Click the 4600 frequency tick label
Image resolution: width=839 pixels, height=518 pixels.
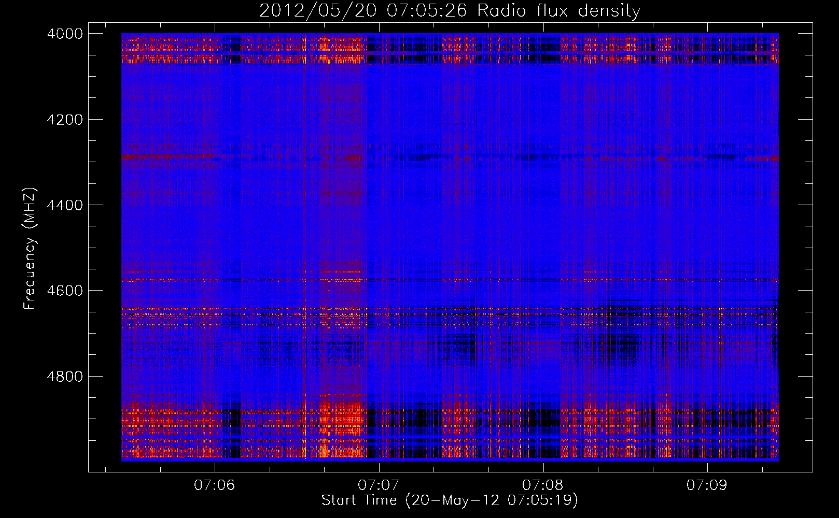point(65,291)
